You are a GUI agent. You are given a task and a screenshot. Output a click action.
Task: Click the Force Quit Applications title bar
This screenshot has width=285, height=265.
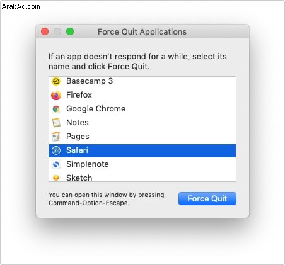pos(142,31)
